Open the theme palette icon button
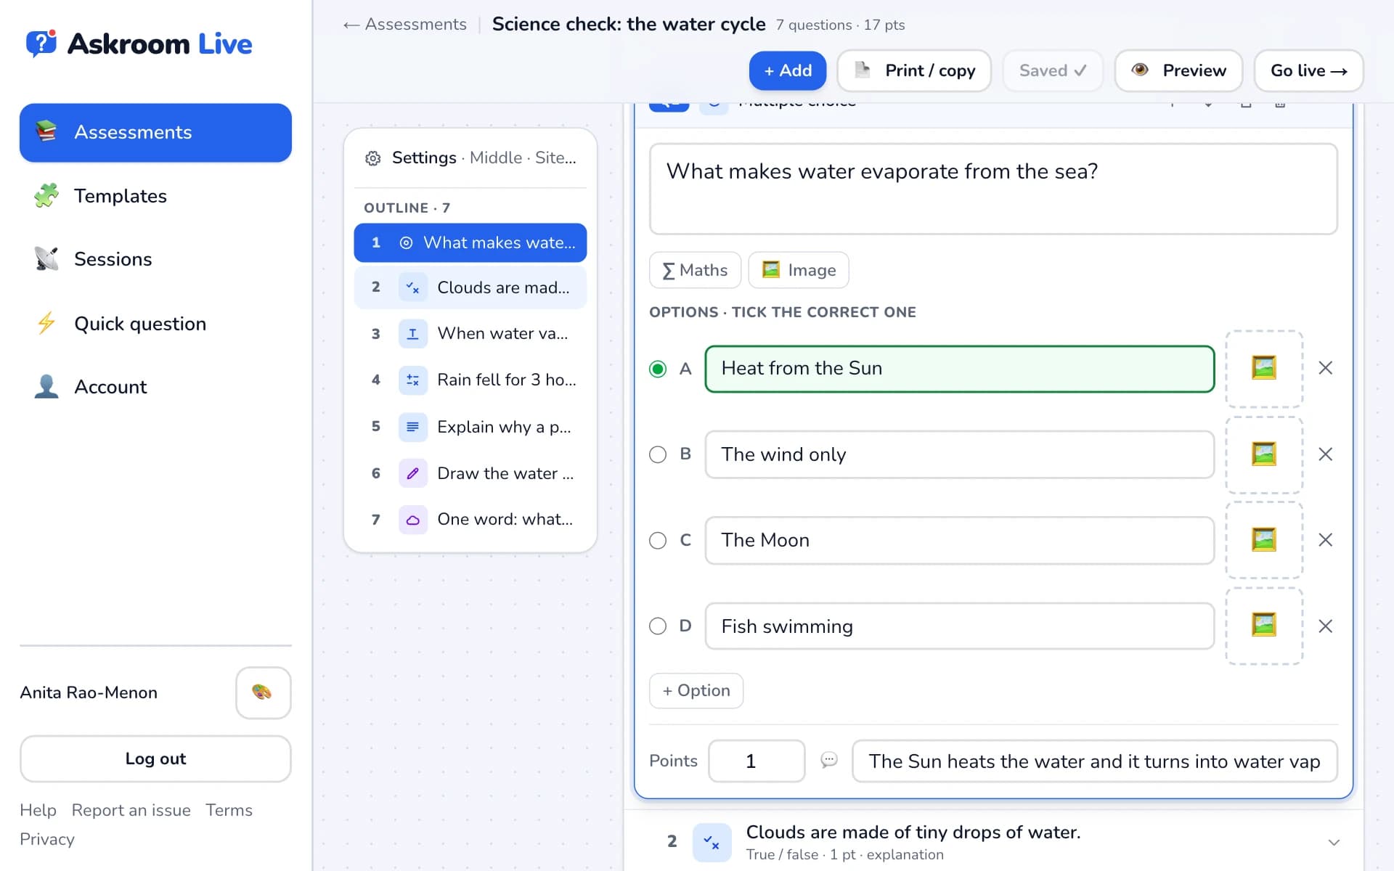The width and height of the screenshot is (1394, 871). click(x=263, y=692)
